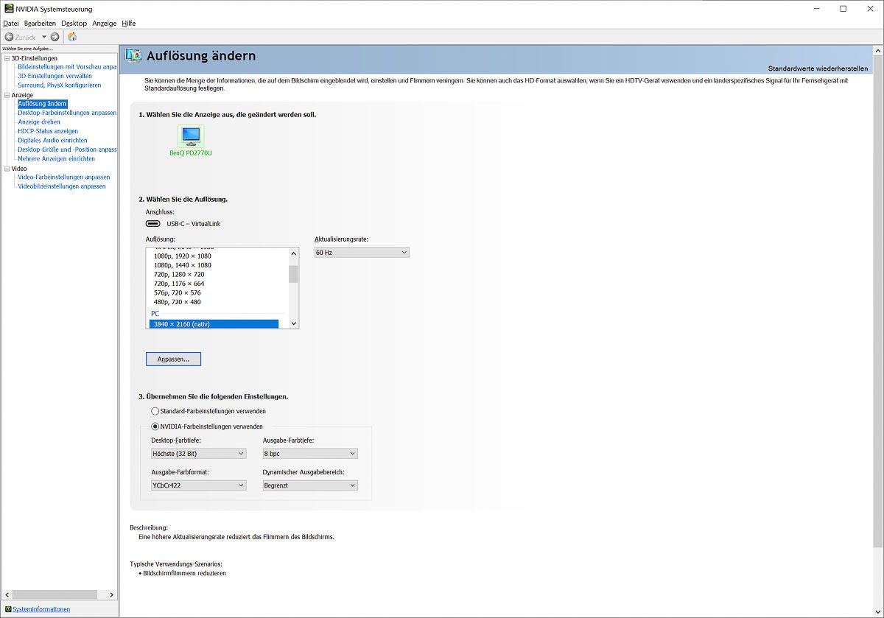The image size is (884, 618).
Task: Choose 720p, 1280 × 720 resolution entry
Action: click(179, 274)
